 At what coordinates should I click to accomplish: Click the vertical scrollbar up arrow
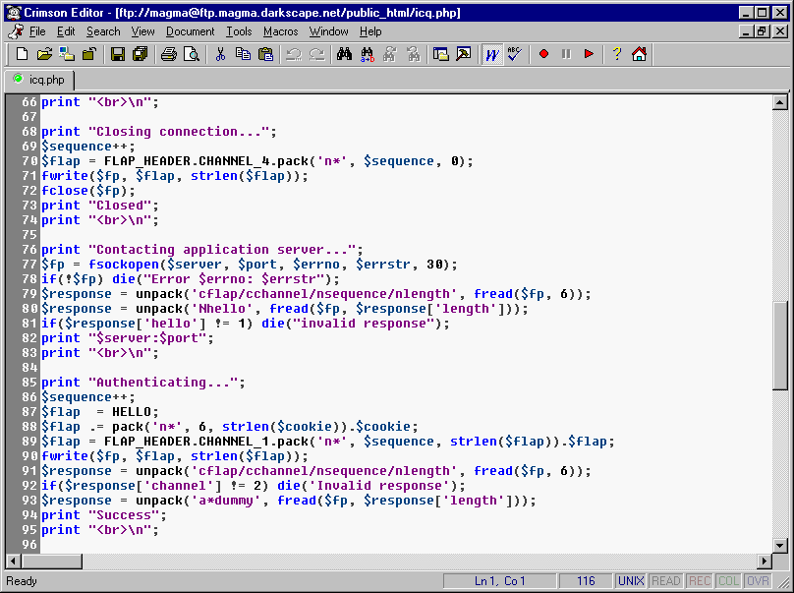point(780,103)
